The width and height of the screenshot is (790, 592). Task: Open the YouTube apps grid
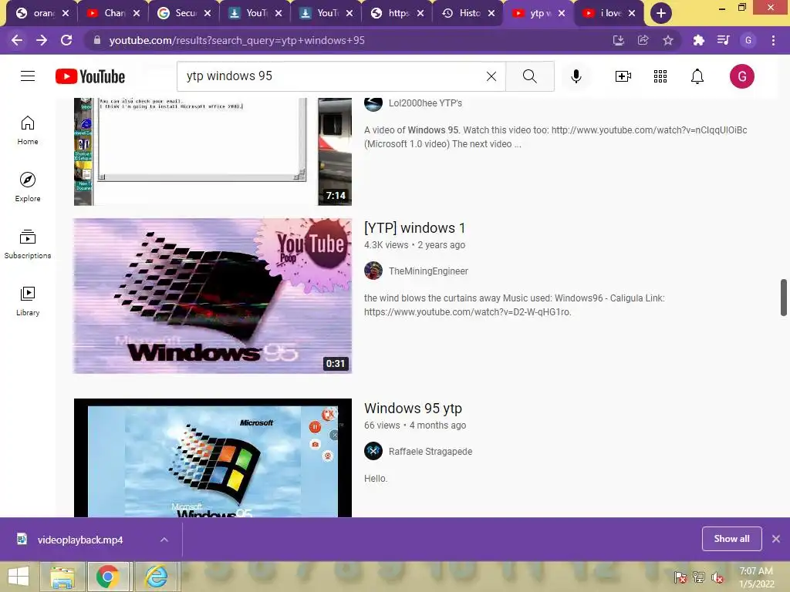pos(660,76)
